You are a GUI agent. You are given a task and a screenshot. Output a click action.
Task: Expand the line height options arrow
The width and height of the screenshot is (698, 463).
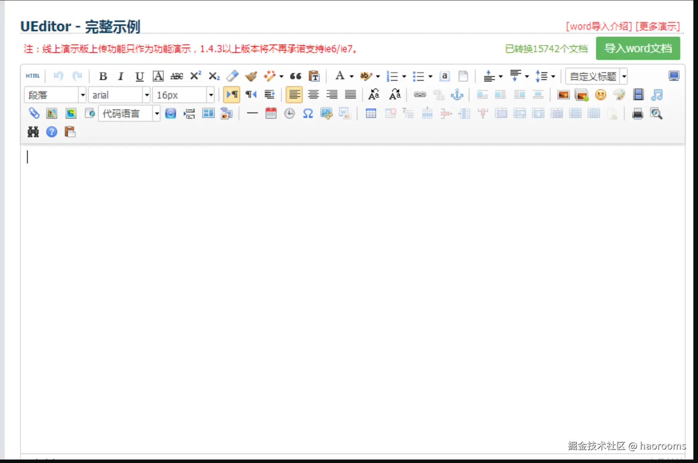[553, 77]
